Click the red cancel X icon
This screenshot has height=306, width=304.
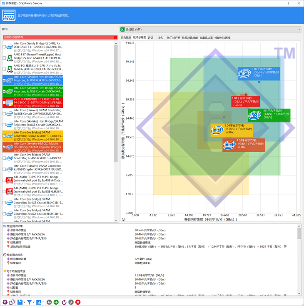click(x=78, y=302)
